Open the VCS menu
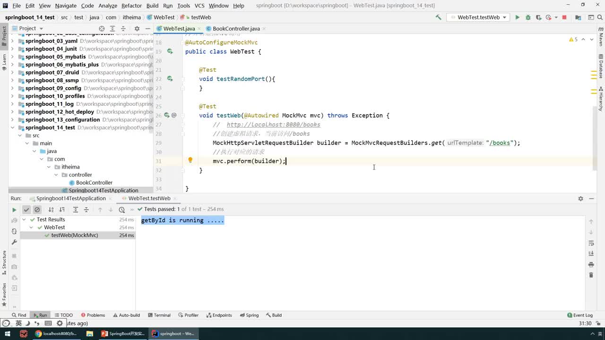 click(x=199, y=6)
